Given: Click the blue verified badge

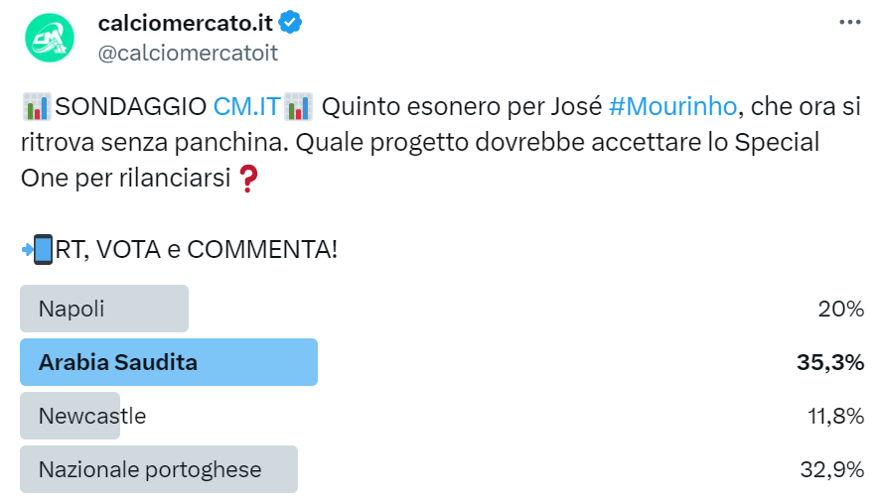Looking at the screenshot, I should pos(290,22).
